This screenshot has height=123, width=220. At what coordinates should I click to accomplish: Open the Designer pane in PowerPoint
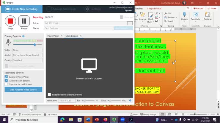pos(208,15)
